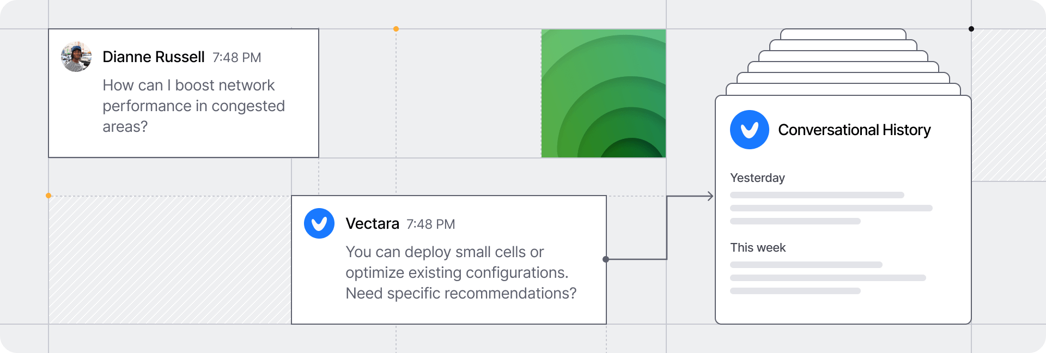Select the This week section heading

coord(758,248)
